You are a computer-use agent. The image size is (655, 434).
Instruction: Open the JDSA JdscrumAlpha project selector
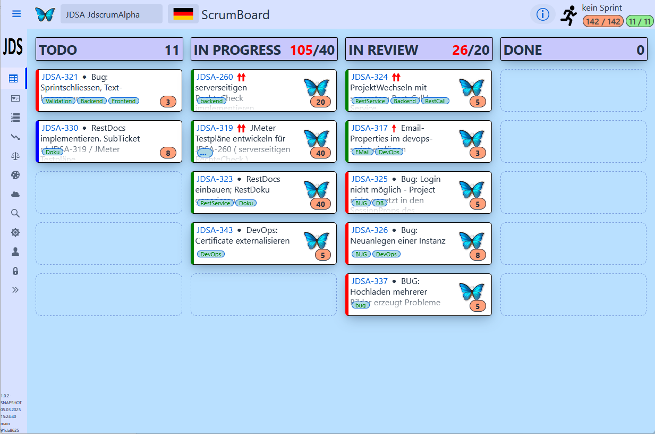pos(112,14)
